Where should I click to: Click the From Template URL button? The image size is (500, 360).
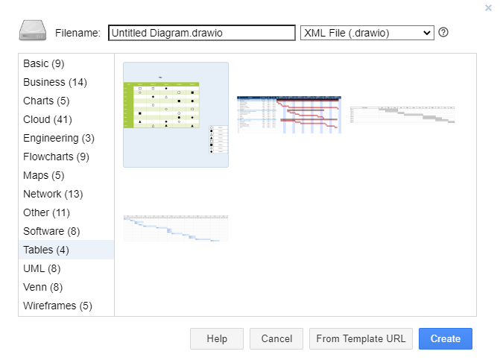point(361,338)
